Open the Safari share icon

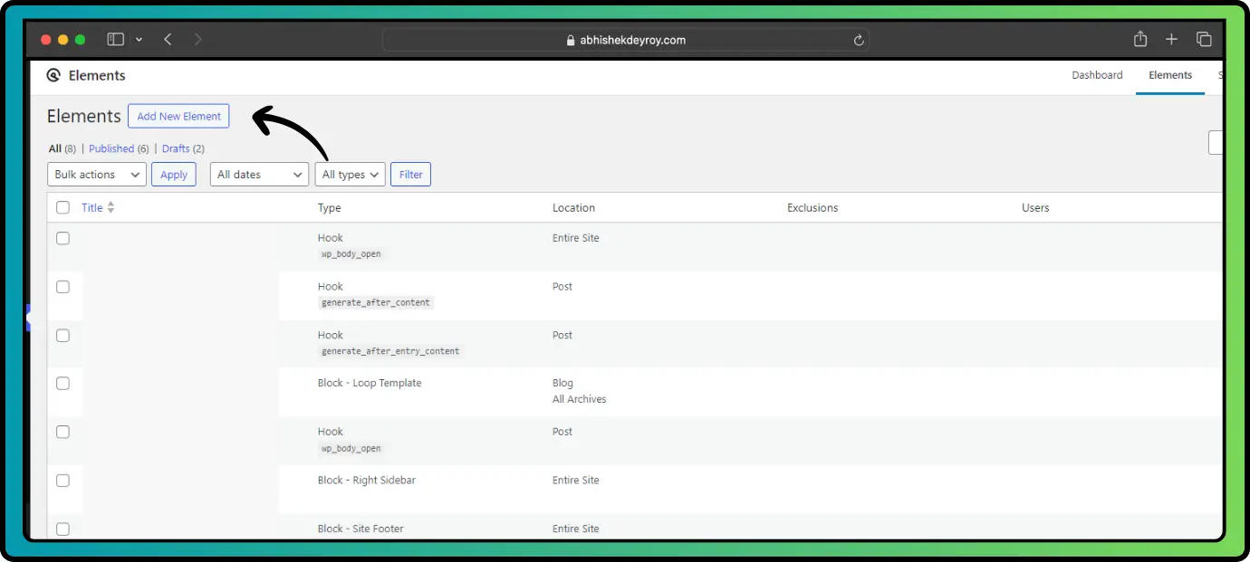click(1140, 39)
